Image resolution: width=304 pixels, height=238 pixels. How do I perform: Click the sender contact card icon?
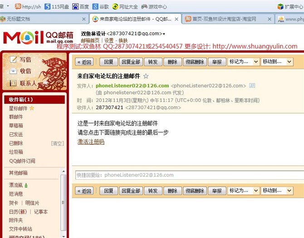pyautogui.click(x=252, y=85)
